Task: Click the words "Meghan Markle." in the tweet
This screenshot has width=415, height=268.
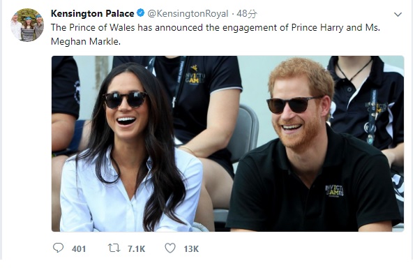Action: (x=86, y=42)
